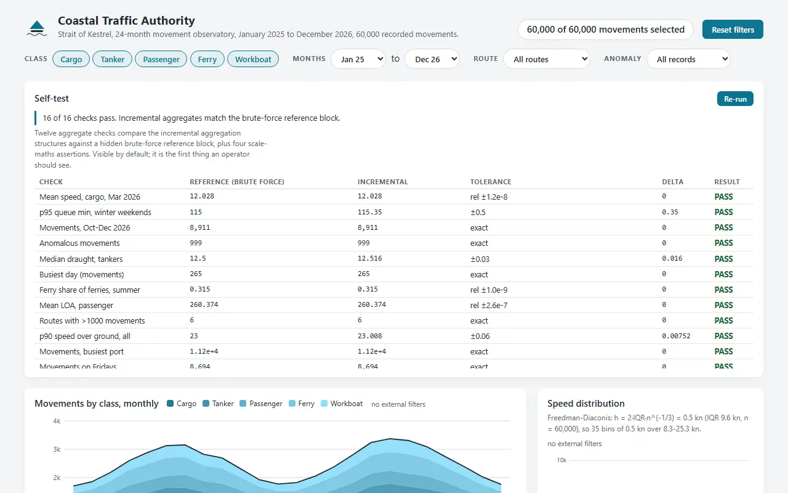Image resolution: width=788 pixels, height=493 pixels.
Task: Select the 'Mean speed, cargo, Mar 2026' row label
Action: (x=90, y=197)
